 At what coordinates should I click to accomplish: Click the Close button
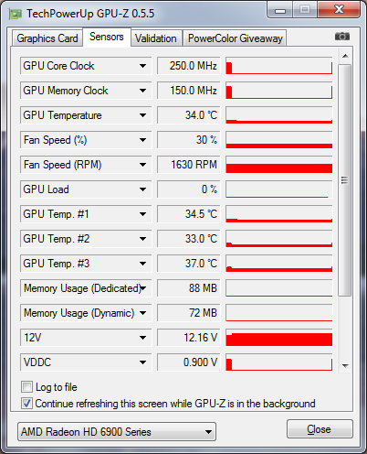[x=320, y=429]
